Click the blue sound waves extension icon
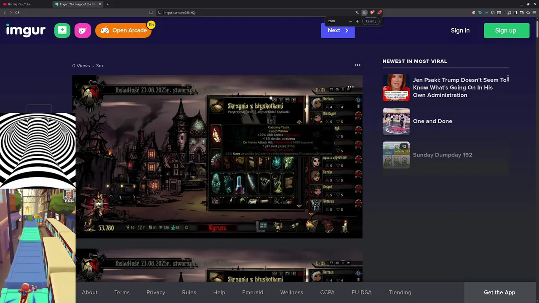 coord(486,13)
